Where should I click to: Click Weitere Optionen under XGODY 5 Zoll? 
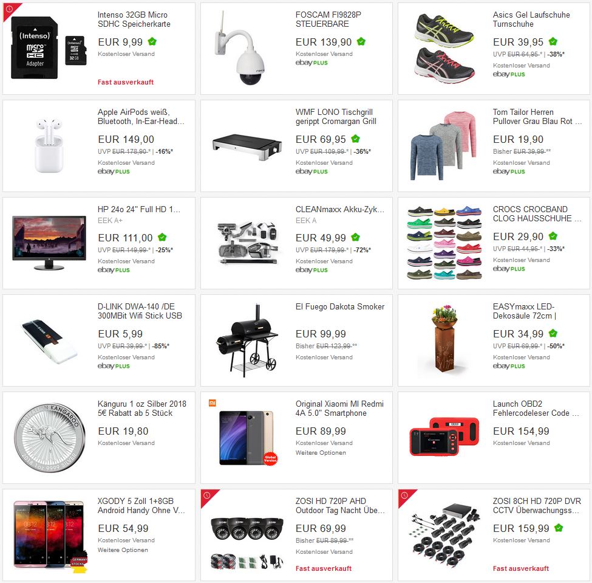pos(123,550)
